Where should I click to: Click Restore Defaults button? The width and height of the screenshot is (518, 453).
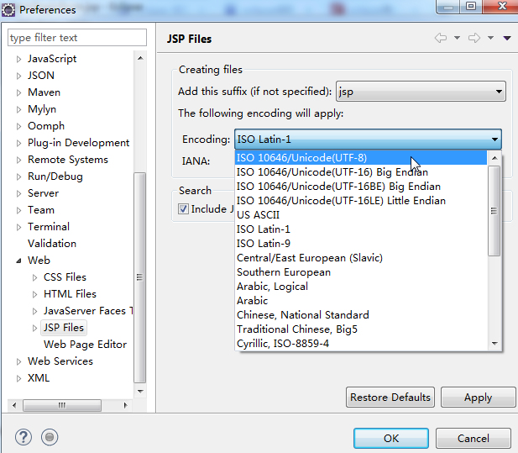[390, 398]
